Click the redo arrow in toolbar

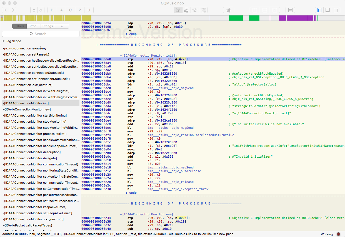coord(41,10)
